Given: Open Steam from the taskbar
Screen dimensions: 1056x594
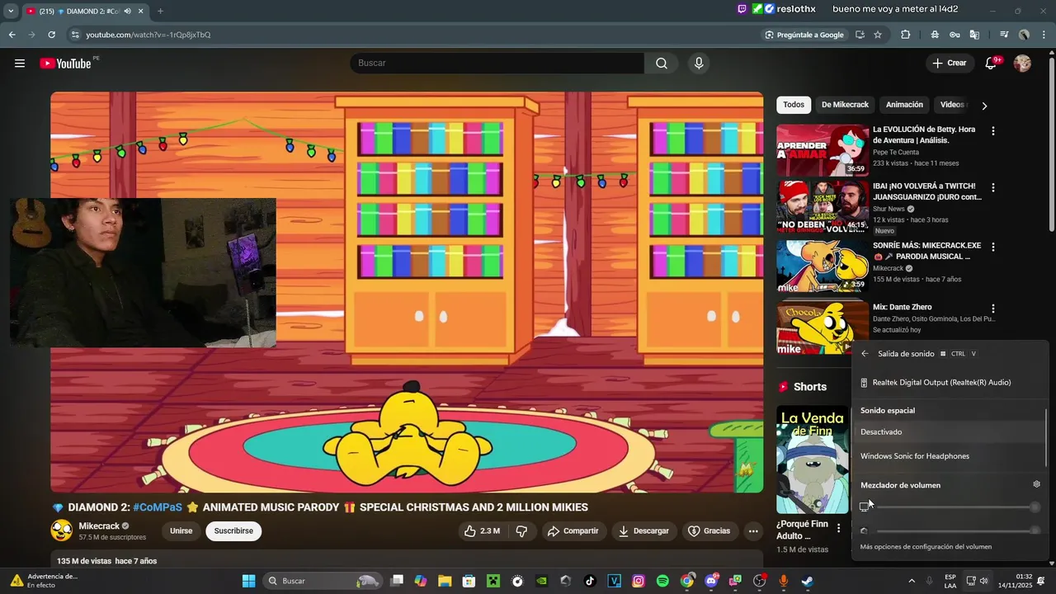Looking at the screenshot, I should coord(808,581).
